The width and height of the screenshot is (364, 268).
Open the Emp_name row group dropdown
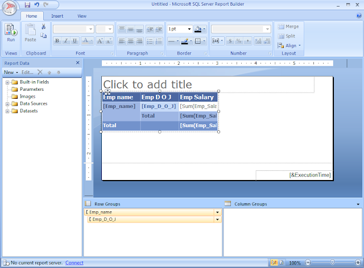click(217, 212)
